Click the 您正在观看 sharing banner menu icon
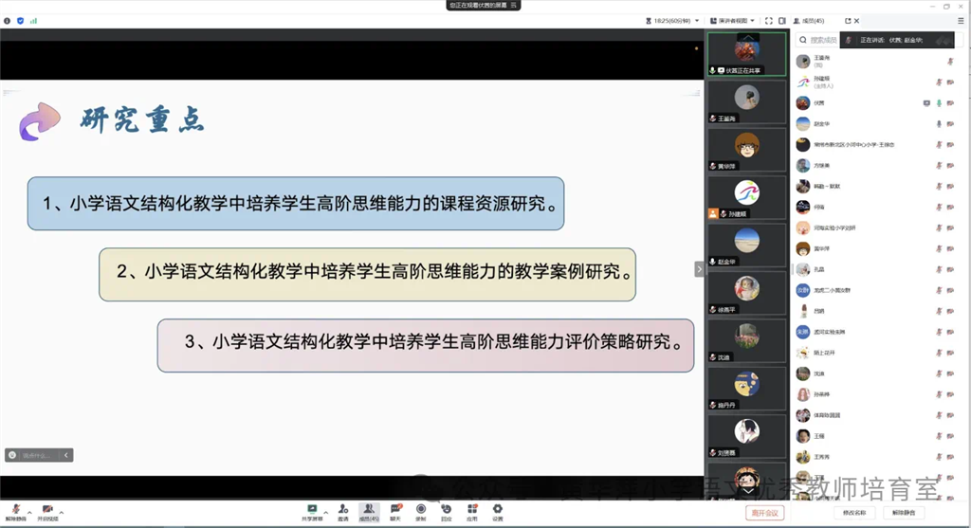 (x=513, y=5)
